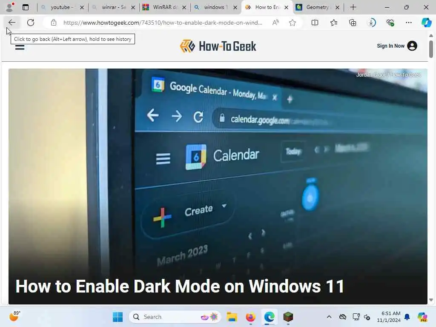Add this page to favorites star

pos(292,23)
